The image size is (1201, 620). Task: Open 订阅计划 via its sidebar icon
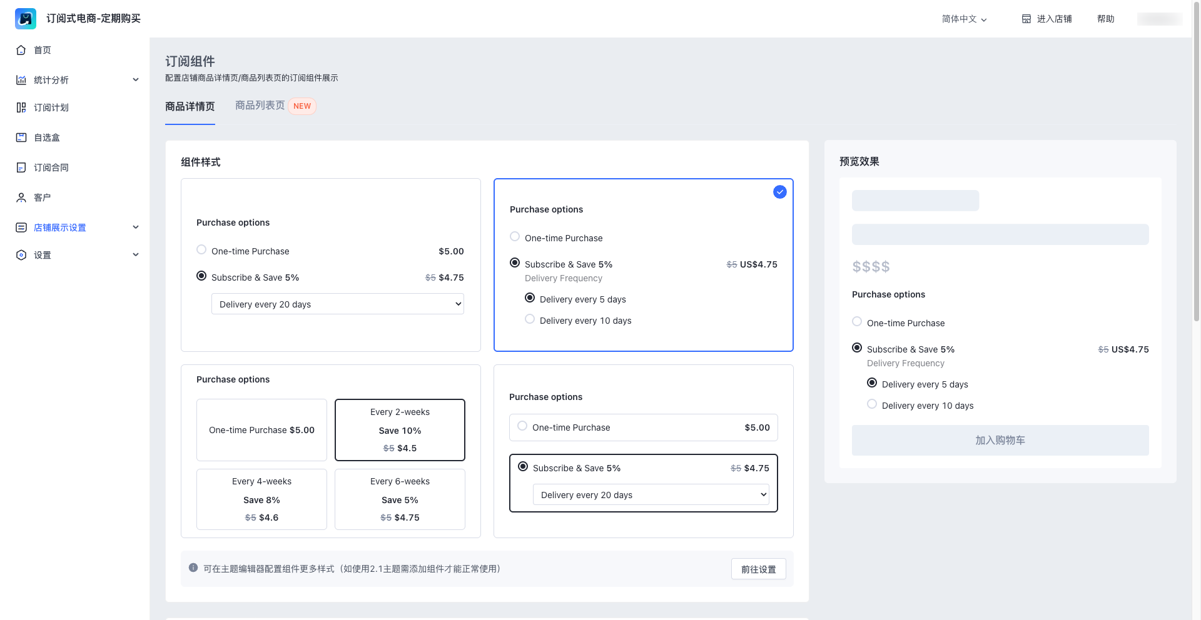pos(21,107)
